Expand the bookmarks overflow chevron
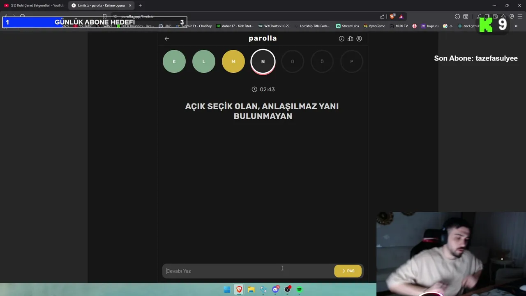This screenshot has height=296, width=526. pos(516,26)
